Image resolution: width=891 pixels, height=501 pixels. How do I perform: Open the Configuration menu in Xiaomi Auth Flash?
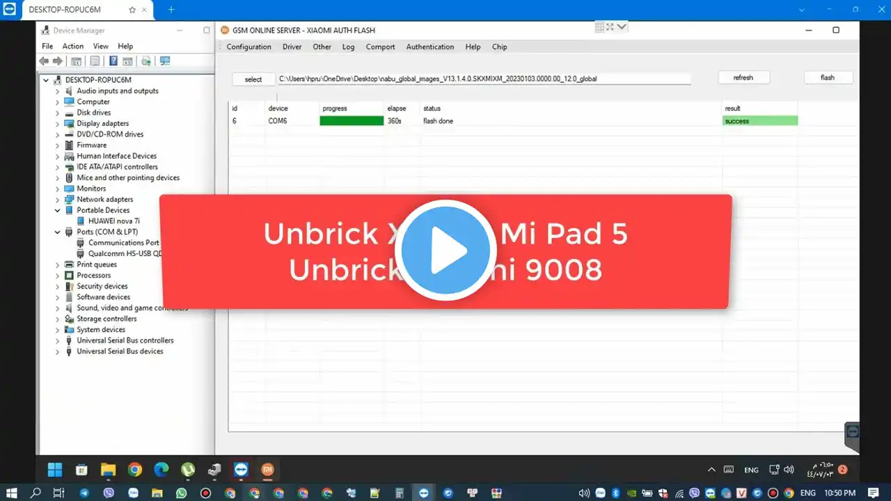tap(249, 47)
